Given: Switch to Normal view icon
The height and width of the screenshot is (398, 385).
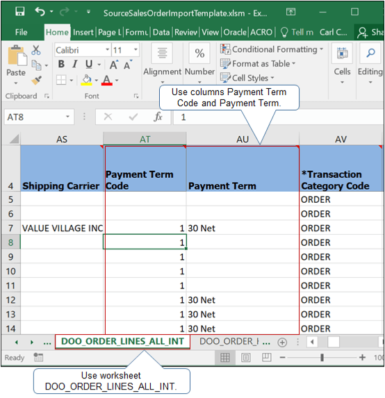Looking at the screenshot, I should 225,358.
